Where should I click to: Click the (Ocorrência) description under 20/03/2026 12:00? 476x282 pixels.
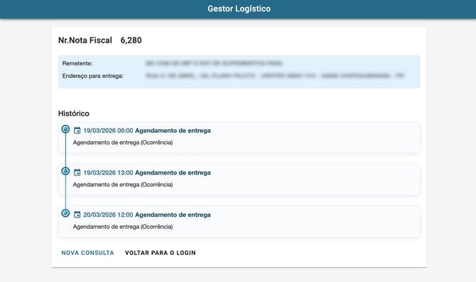[123, 227]
